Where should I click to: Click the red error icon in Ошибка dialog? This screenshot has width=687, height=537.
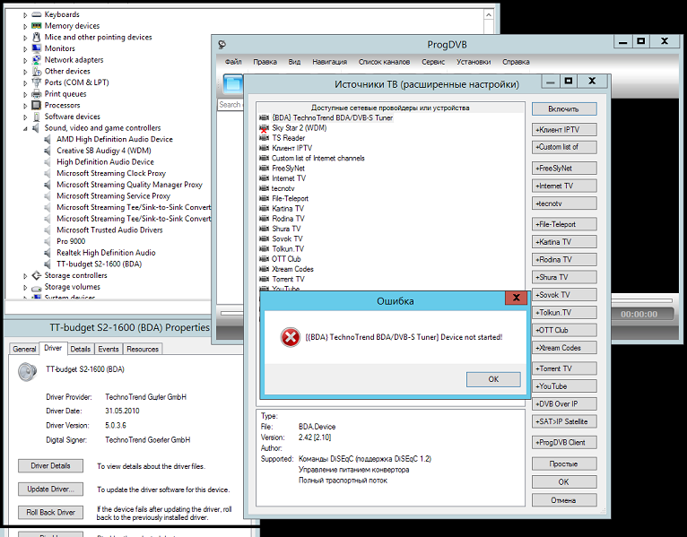pos(290,337)
